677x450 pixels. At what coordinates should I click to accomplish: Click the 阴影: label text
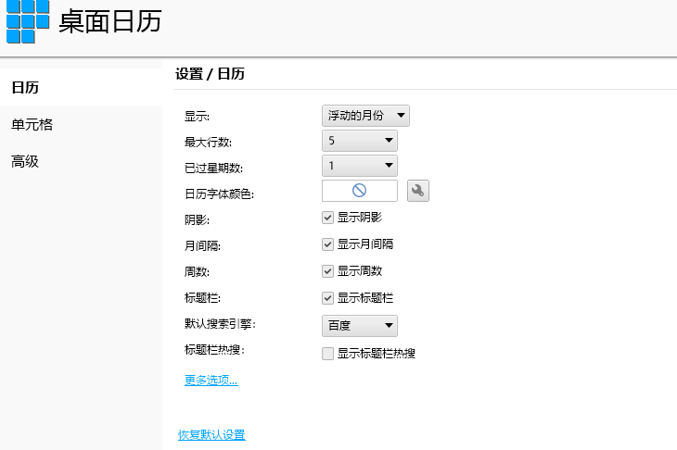197,219
